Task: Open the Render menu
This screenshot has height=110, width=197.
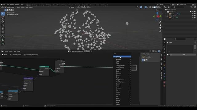Action: 12,5
